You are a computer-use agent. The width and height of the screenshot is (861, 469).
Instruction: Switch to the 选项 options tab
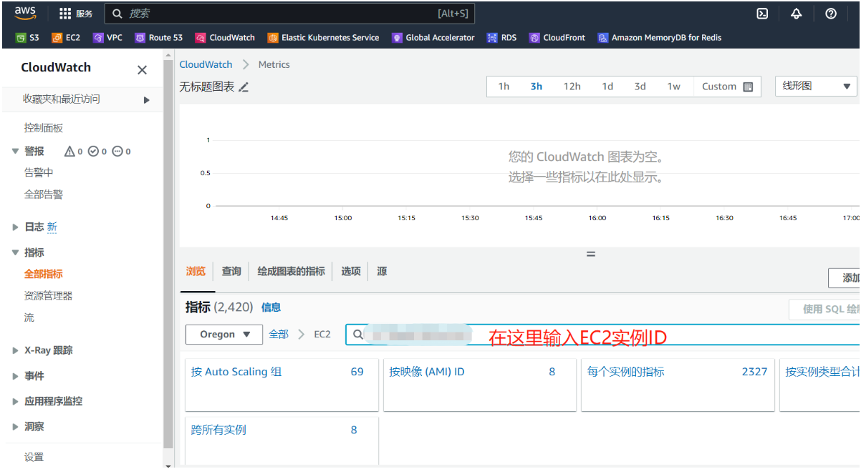pyautogui.click(x=351, y=272)
